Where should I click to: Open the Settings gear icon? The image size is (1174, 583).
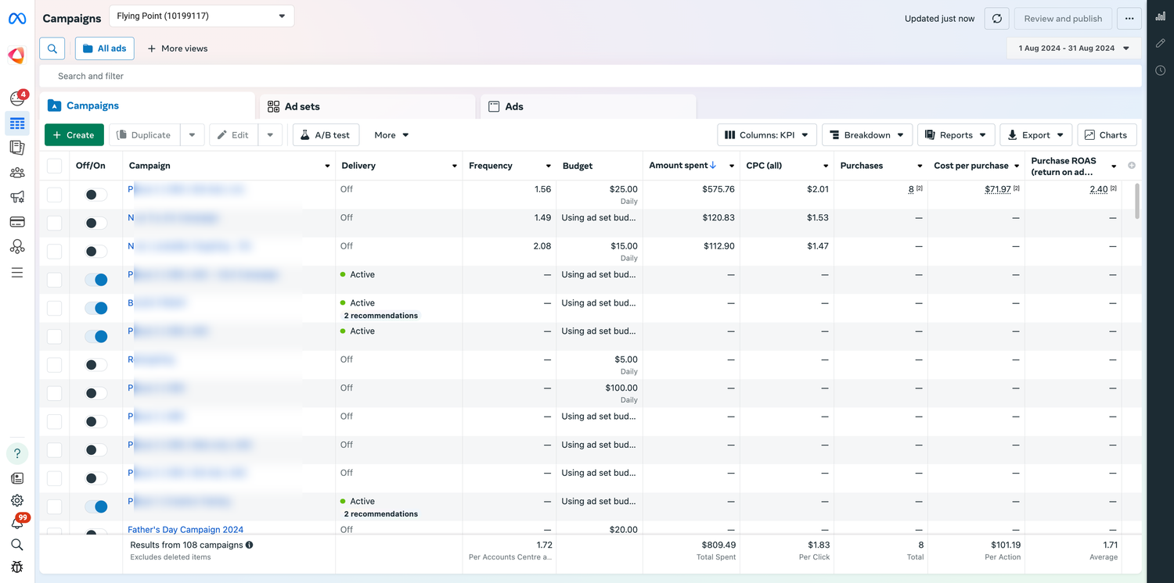[x=17, y=501]
